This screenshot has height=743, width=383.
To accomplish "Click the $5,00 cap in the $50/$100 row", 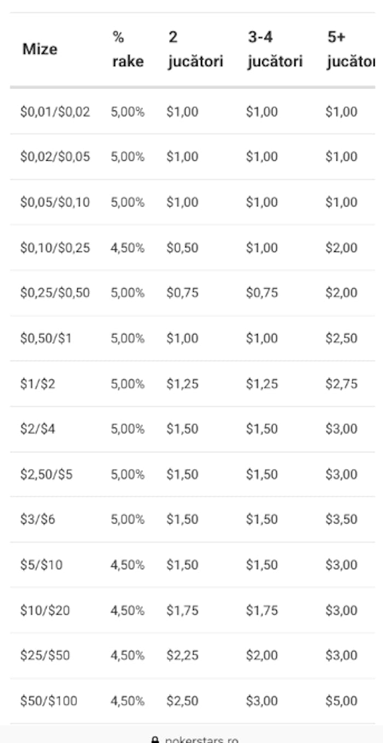I will [x=341, y=700].
